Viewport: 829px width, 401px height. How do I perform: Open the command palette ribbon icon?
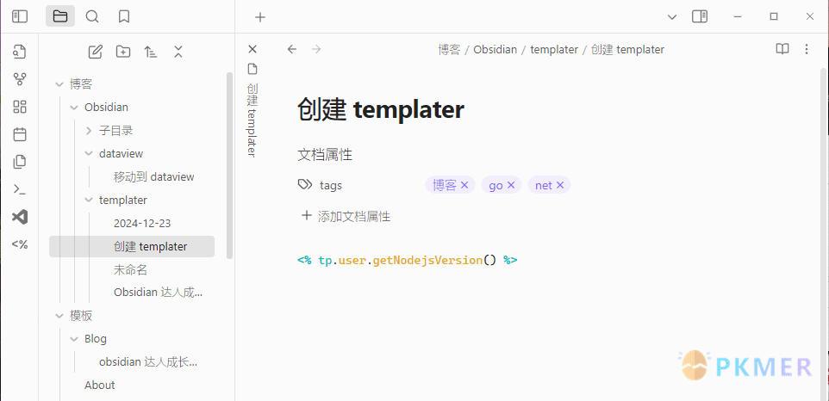(20, 189)
